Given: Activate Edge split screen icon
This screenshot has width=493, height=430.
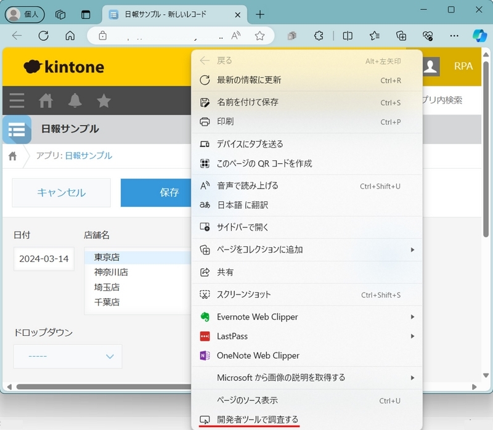Looking at the screenshot, I should tap(347, 36).
